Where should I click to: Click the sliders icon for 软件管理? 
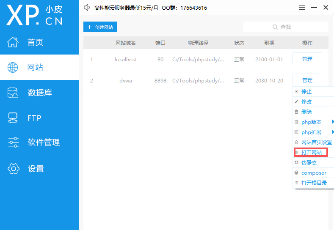coord(13,142)
